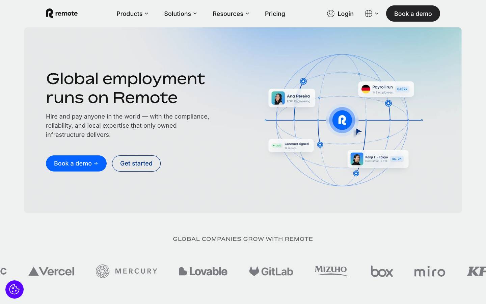This screenshot has width=486, height=304.
Task: Click the "142 employees" text
Action: tap(383, 93)
